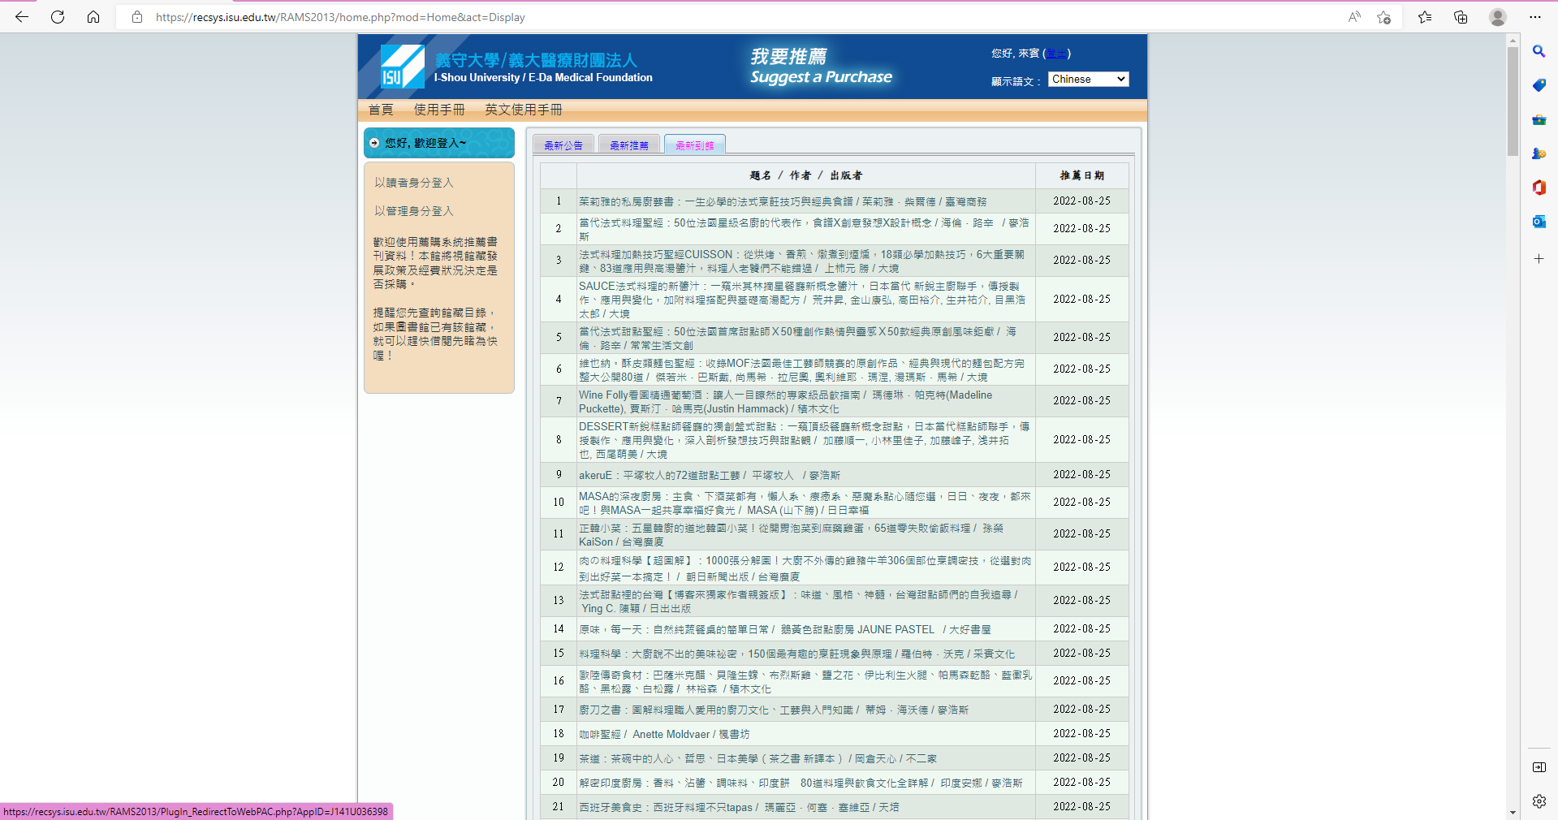
Task: Activate the Read Aloud icon in address bar
Action: [1354, 17]
